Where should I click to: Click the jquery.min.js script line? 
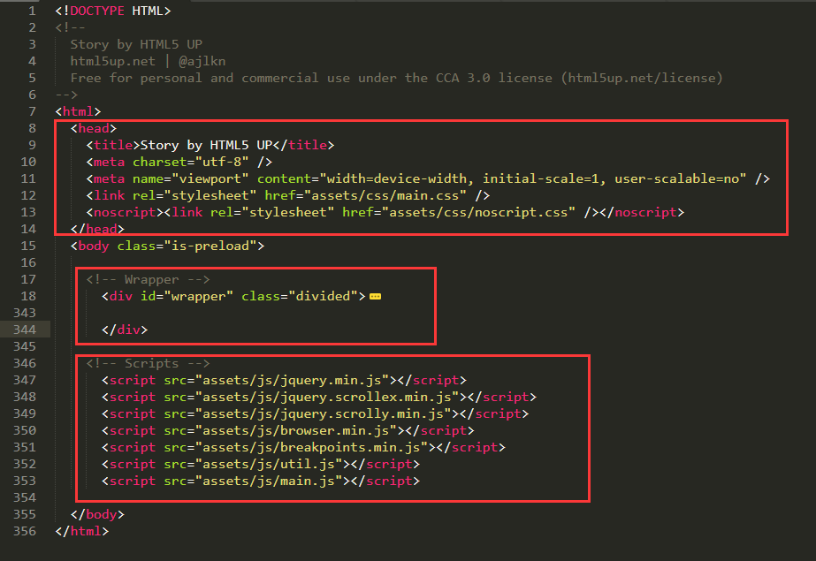(x=284, y=380)
